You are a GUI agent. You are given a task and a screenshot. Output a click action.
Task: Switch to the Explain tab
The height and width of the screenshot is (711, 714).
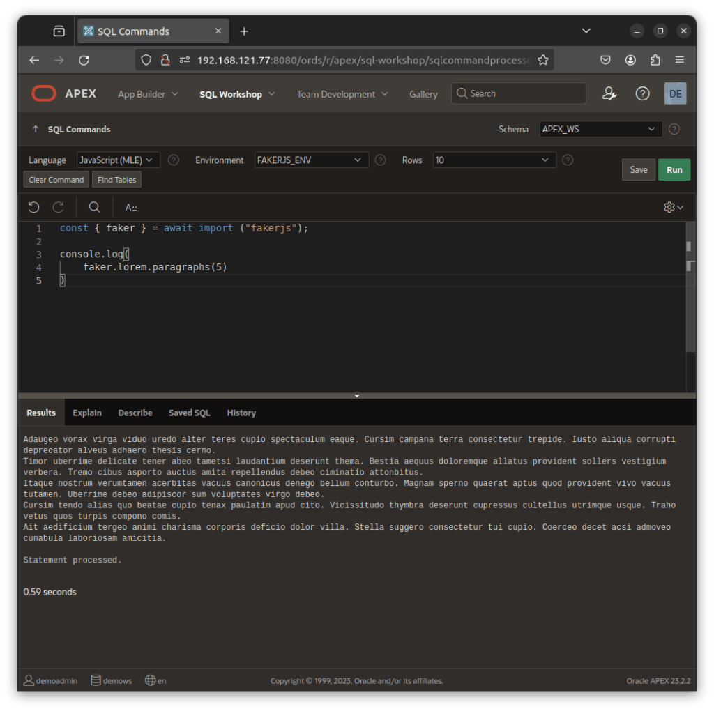[x=87, y=413]
